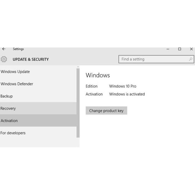Screen dimensions: 195x195
Task: Minimize the Settings window
Action: pos(168,49)
